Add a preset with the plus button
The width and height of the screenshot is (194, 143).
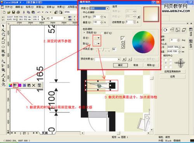(124, 59)
